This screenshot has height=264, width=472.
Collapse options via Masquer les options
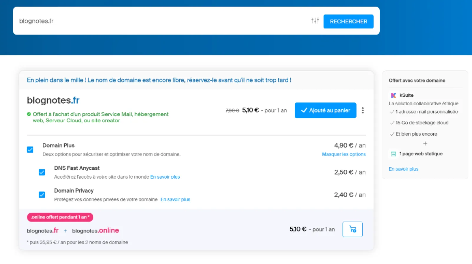pyautogui.click(x=344, y=154)
